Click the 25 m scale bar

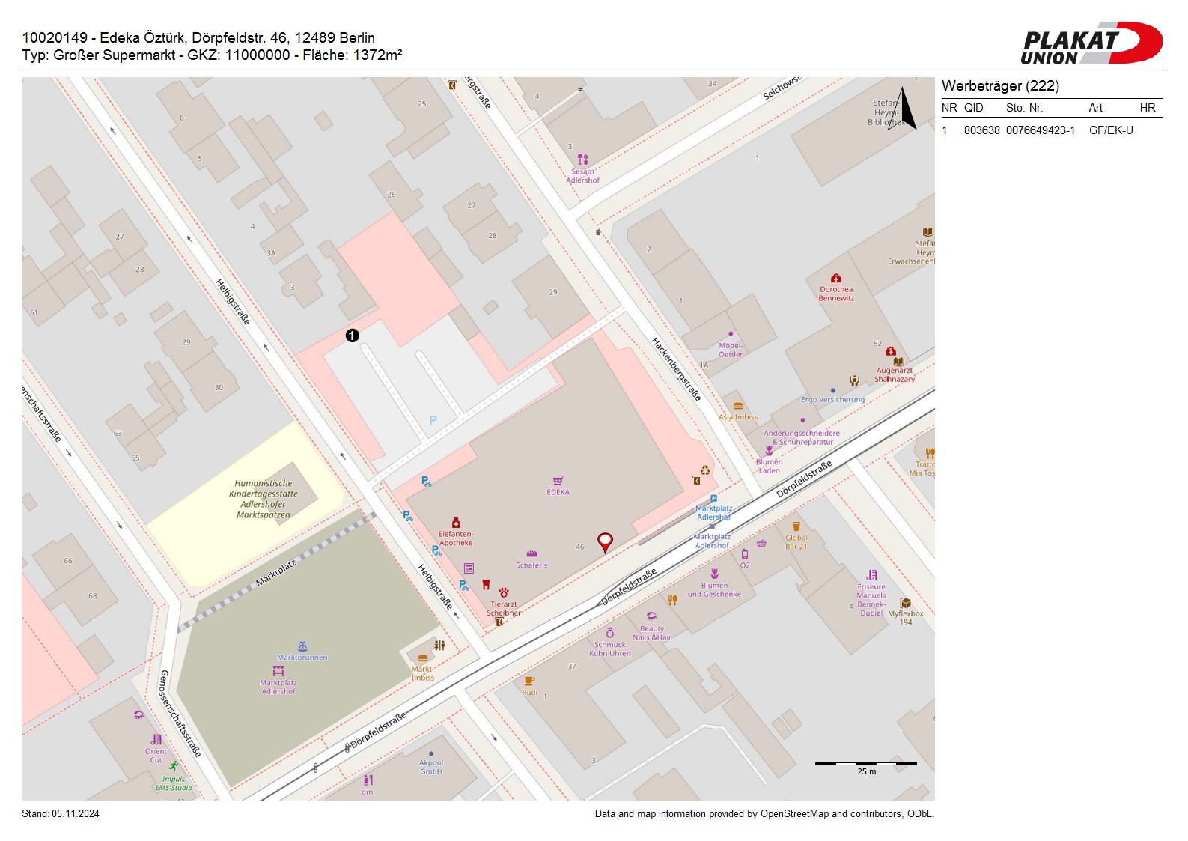pyautogui.click(x=865, y=764)
